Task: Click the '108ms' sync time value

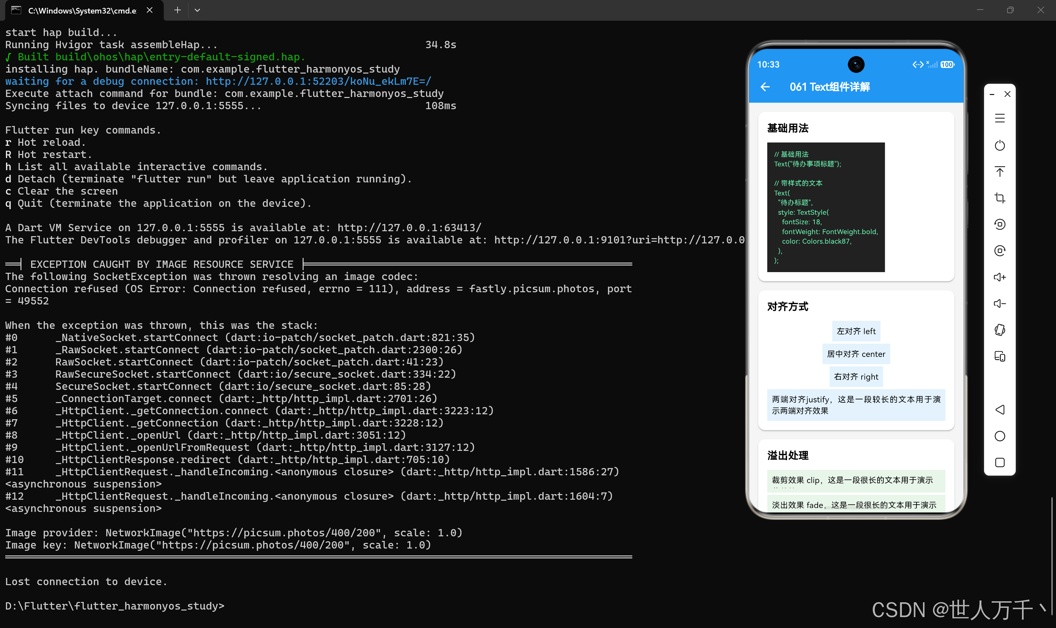Action: [x=441, y=105]
